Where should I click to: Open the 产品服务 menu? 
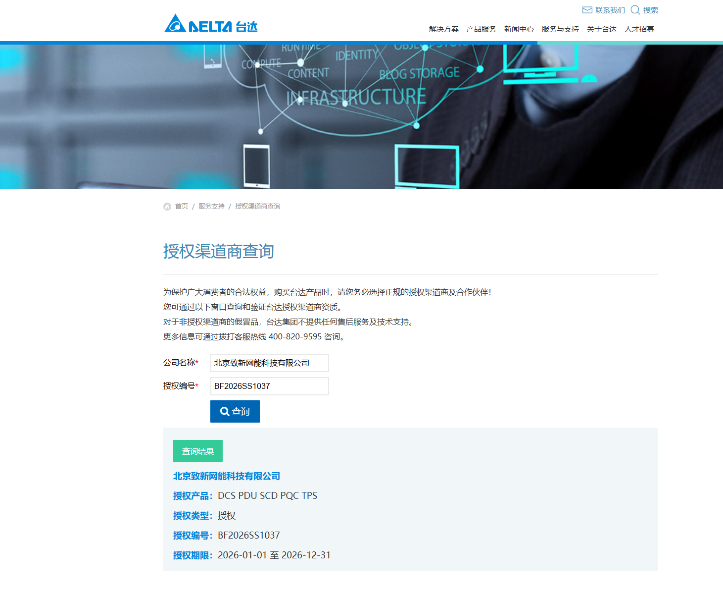(x=482, y=29)
